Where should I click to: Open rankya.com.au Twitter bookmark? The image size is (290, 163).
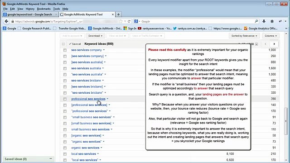click(x=190, y=29)
